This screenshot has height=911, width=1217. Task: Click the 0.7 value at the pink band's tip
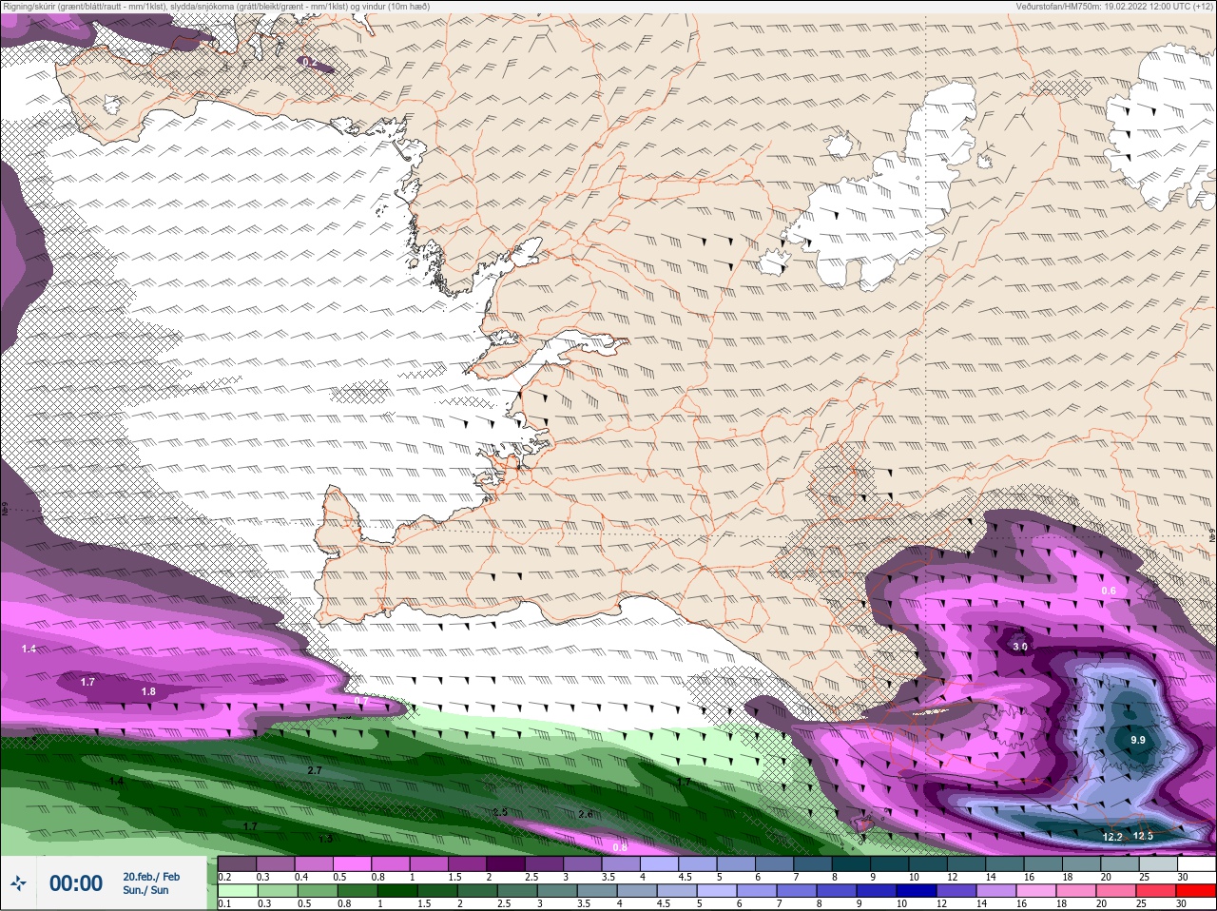[x=361, y=701]
